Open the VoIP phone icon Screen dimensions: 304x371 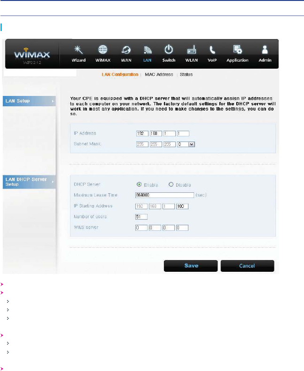tap(212, 50)
